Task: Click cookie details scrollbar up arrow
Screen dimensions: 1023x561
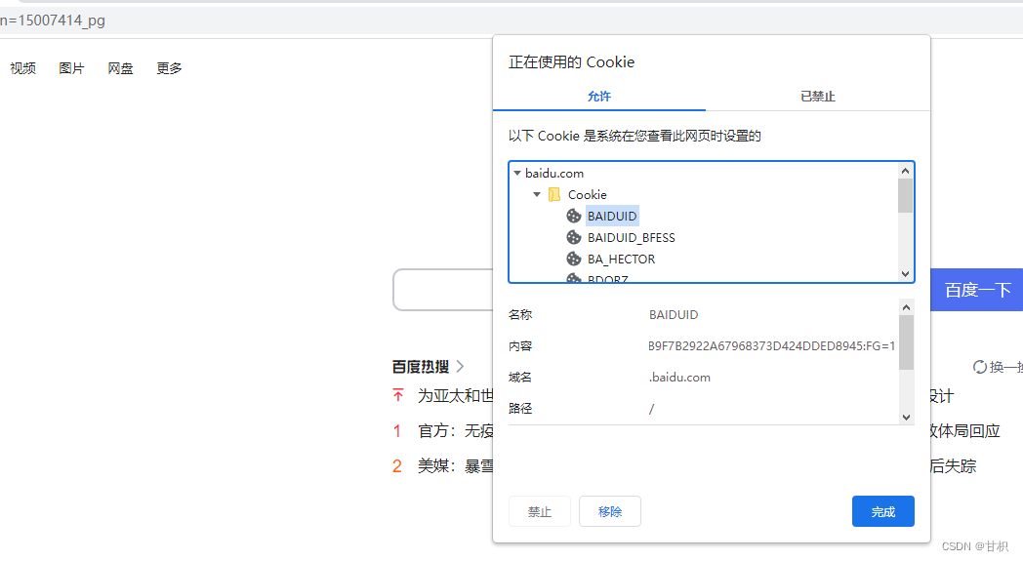Action: [x=906, y=307]
